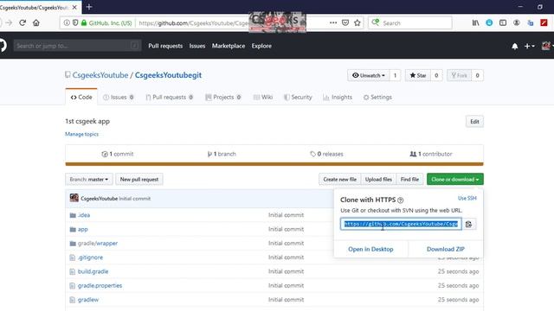Open the .gitignore file
Viewport: 554px width, 311px height.
pos(90,257)
